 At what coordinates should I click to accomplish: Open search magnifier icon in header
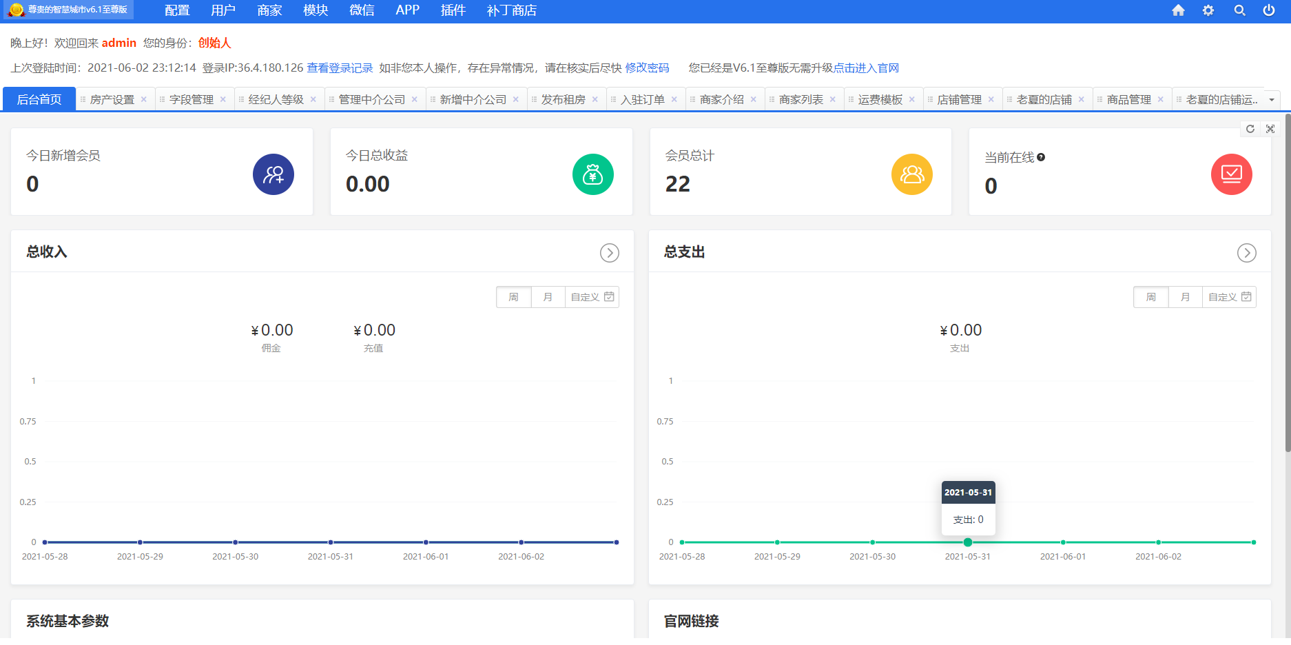click(1239, 10)
